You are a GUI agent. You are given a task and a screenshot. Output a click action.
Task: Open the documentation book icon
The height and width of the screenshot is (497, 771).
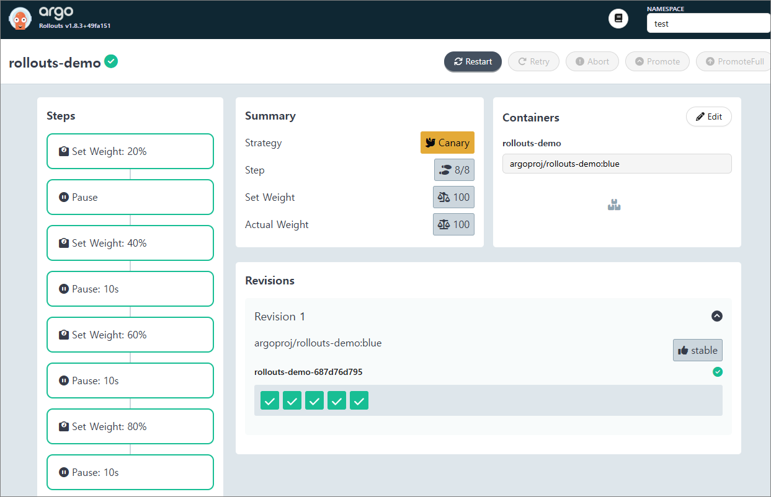click(x=618, y=19)
